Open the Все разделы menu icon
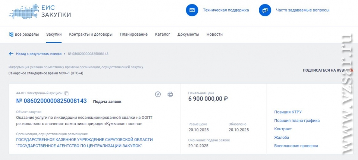This screenshot has width=358, height=160. point(11,35)
